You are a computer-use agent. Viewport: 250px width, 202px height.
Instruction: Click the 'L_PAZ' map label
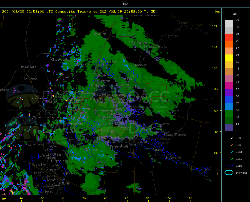[206, 170]
